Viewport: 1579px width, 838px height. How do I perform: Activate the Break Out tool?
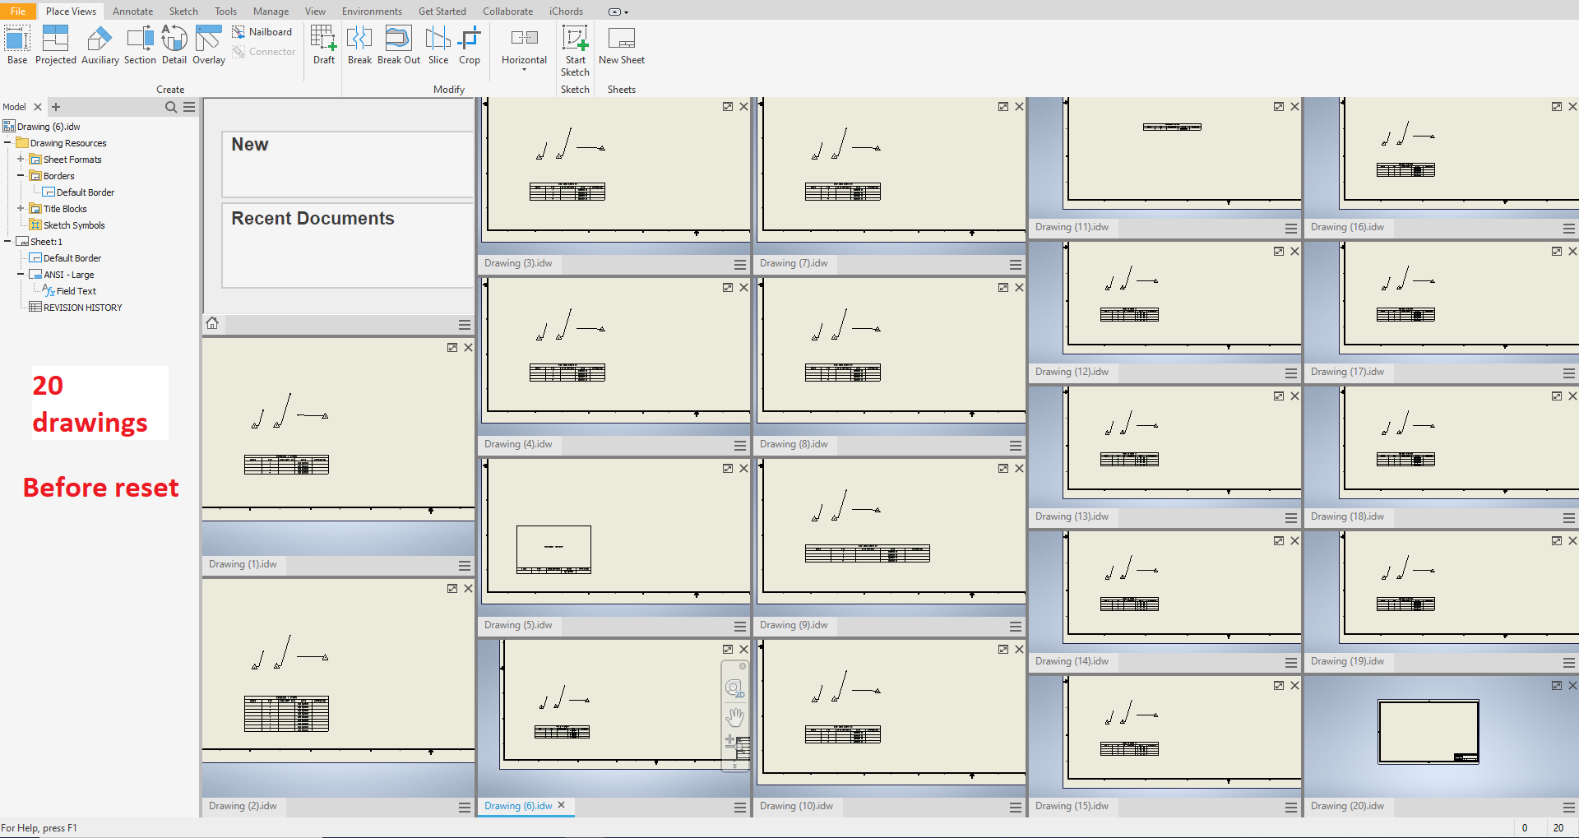(x=398, y=44)
